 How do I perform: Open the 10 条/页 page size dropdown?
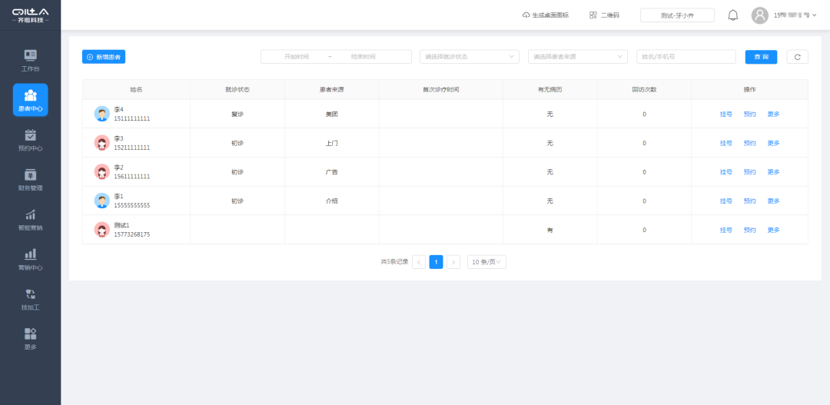click(486, 262)
